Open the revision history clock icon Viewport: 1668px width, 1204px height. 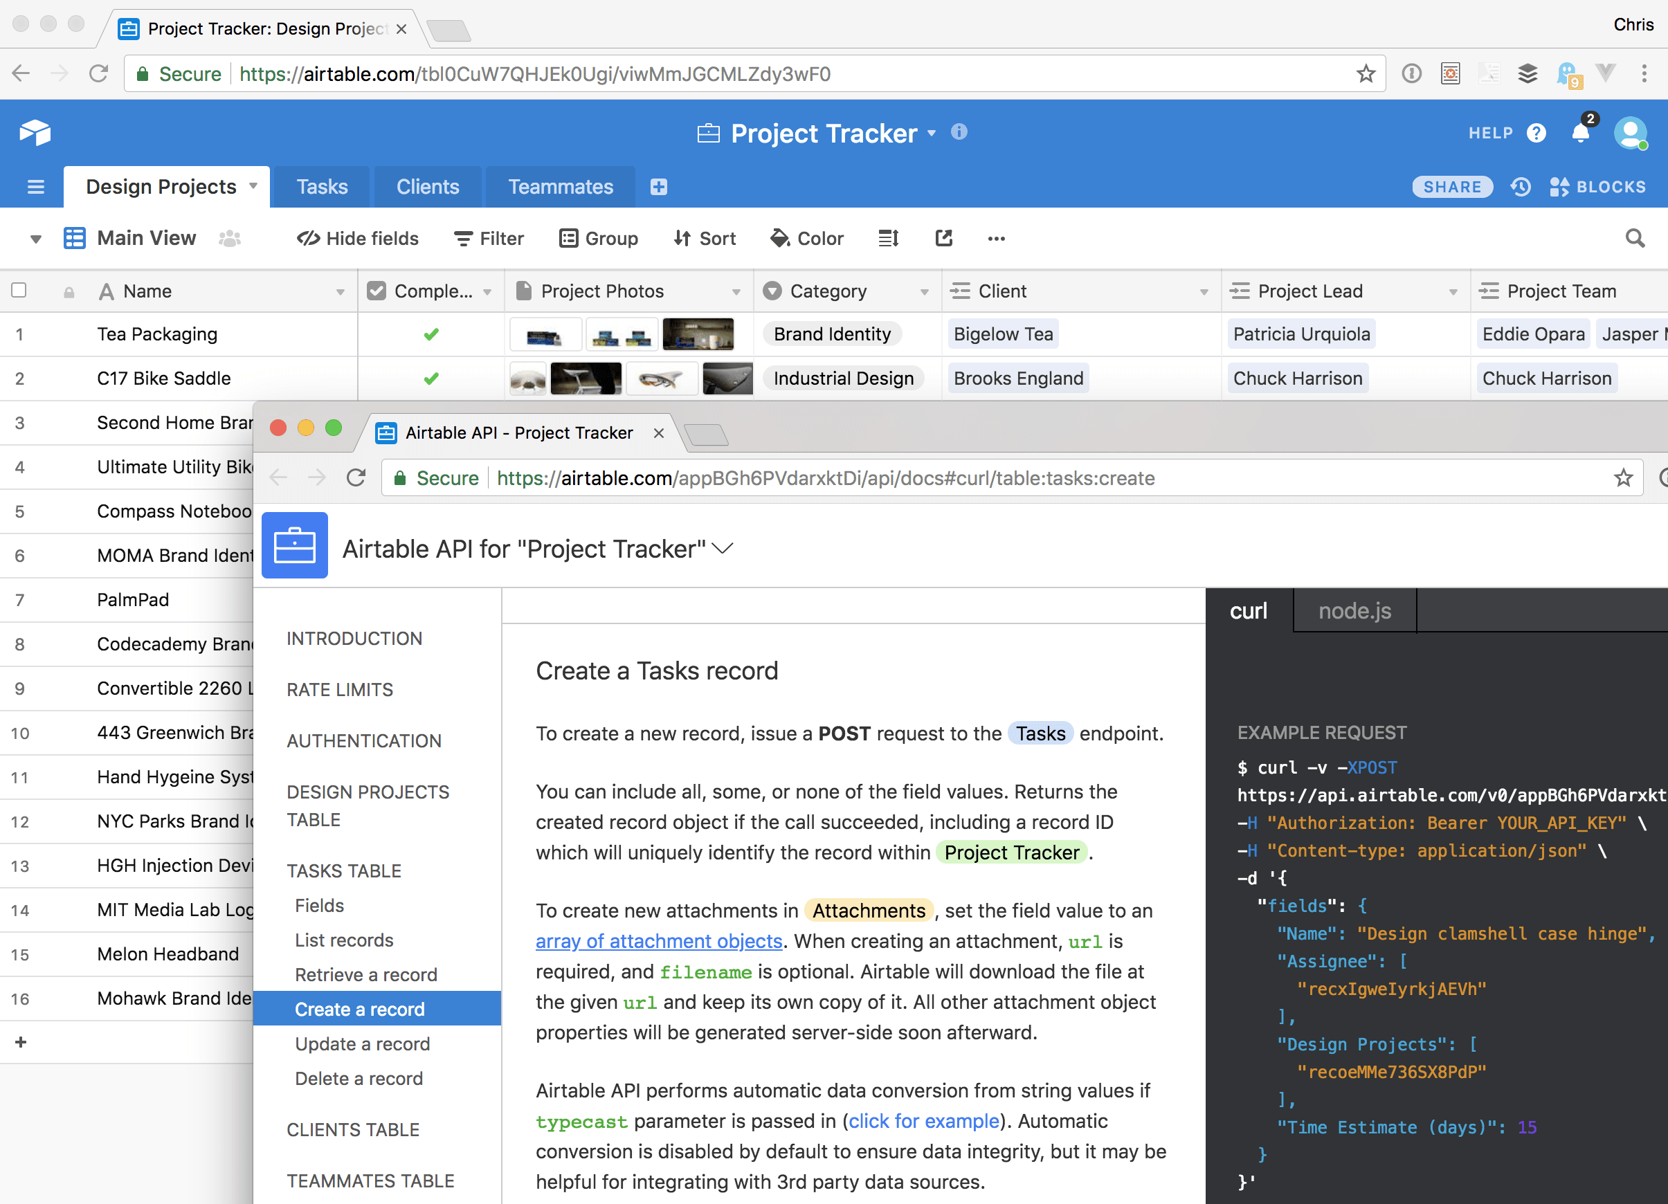[x=1521, y=187]
